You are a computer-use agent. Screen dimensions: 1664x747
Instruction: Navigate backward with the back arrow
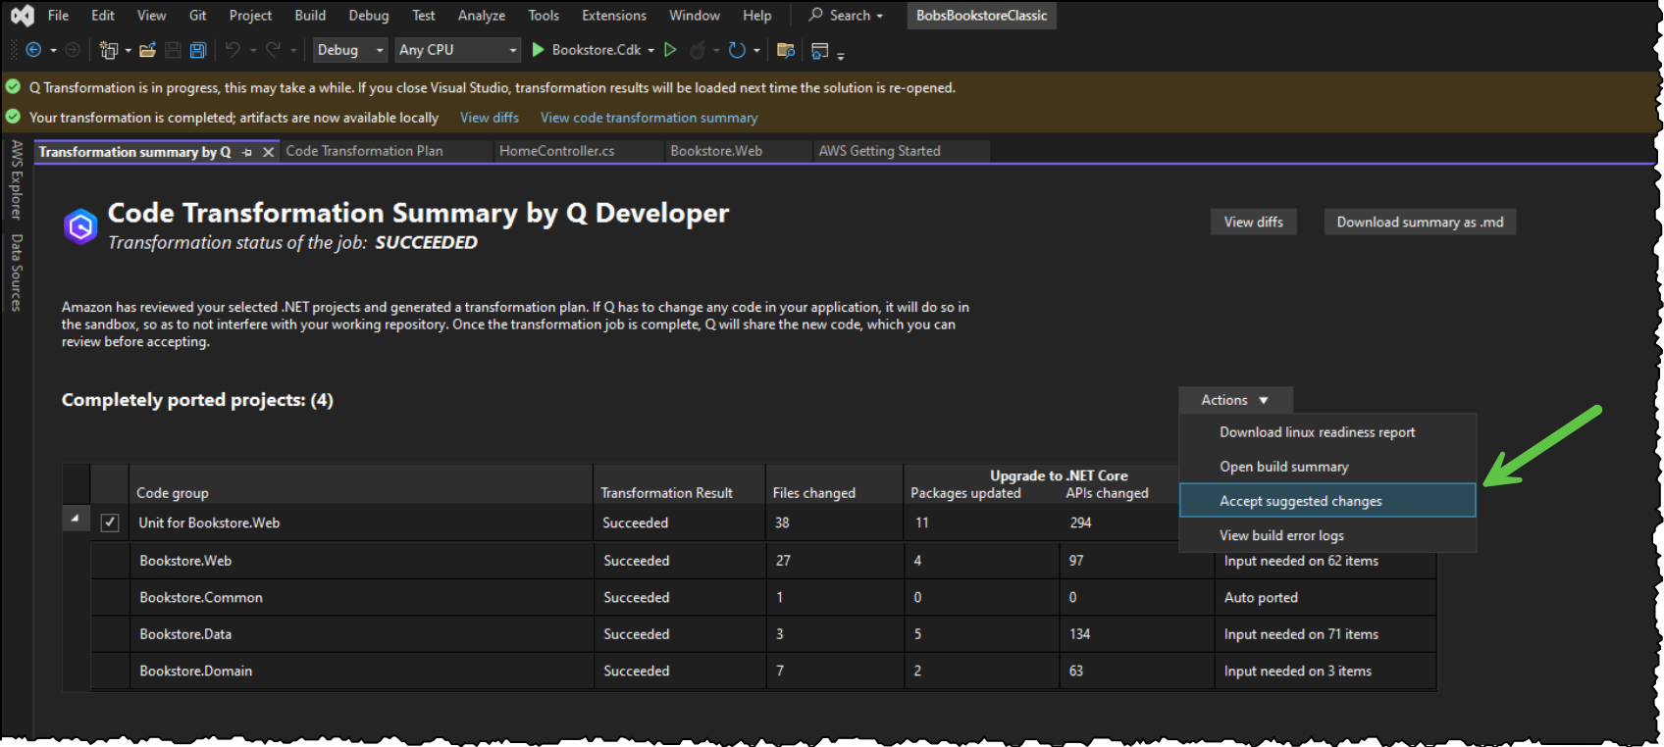(x=33, y=50)
